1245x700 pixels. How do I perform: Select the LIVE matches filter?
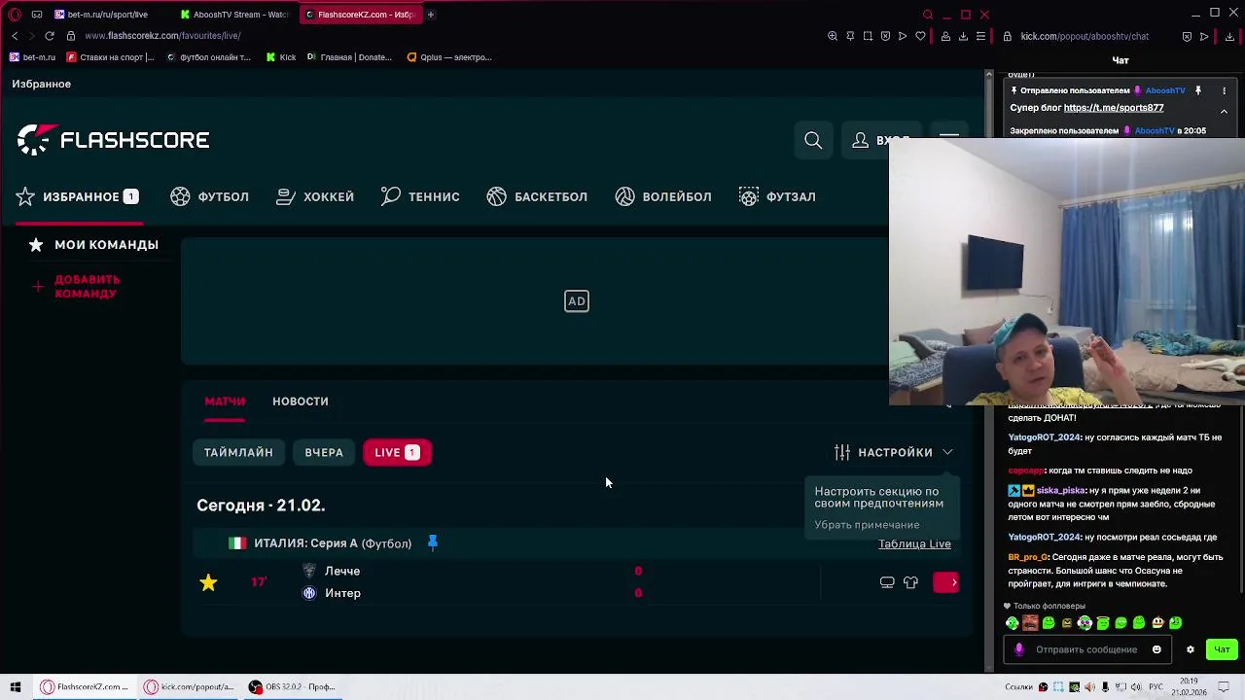point(397,452)
